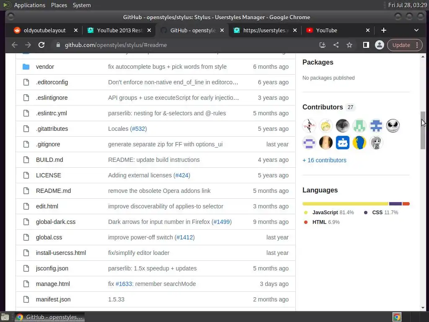Open the cat photo contributor avatar
This screenshot has width=429, height=322.
343,126
